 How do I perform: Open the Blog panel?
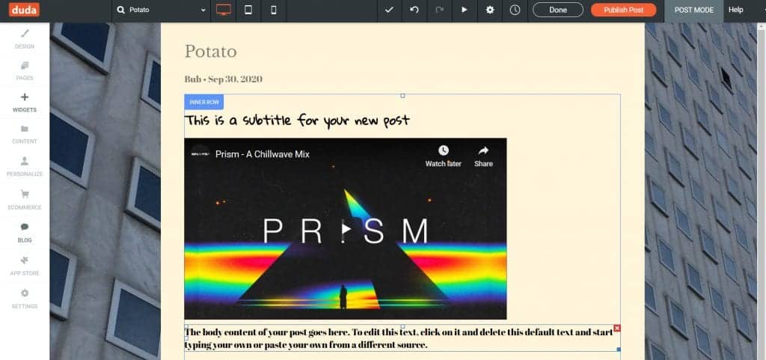pyautogui.click(x=25, y=233)
